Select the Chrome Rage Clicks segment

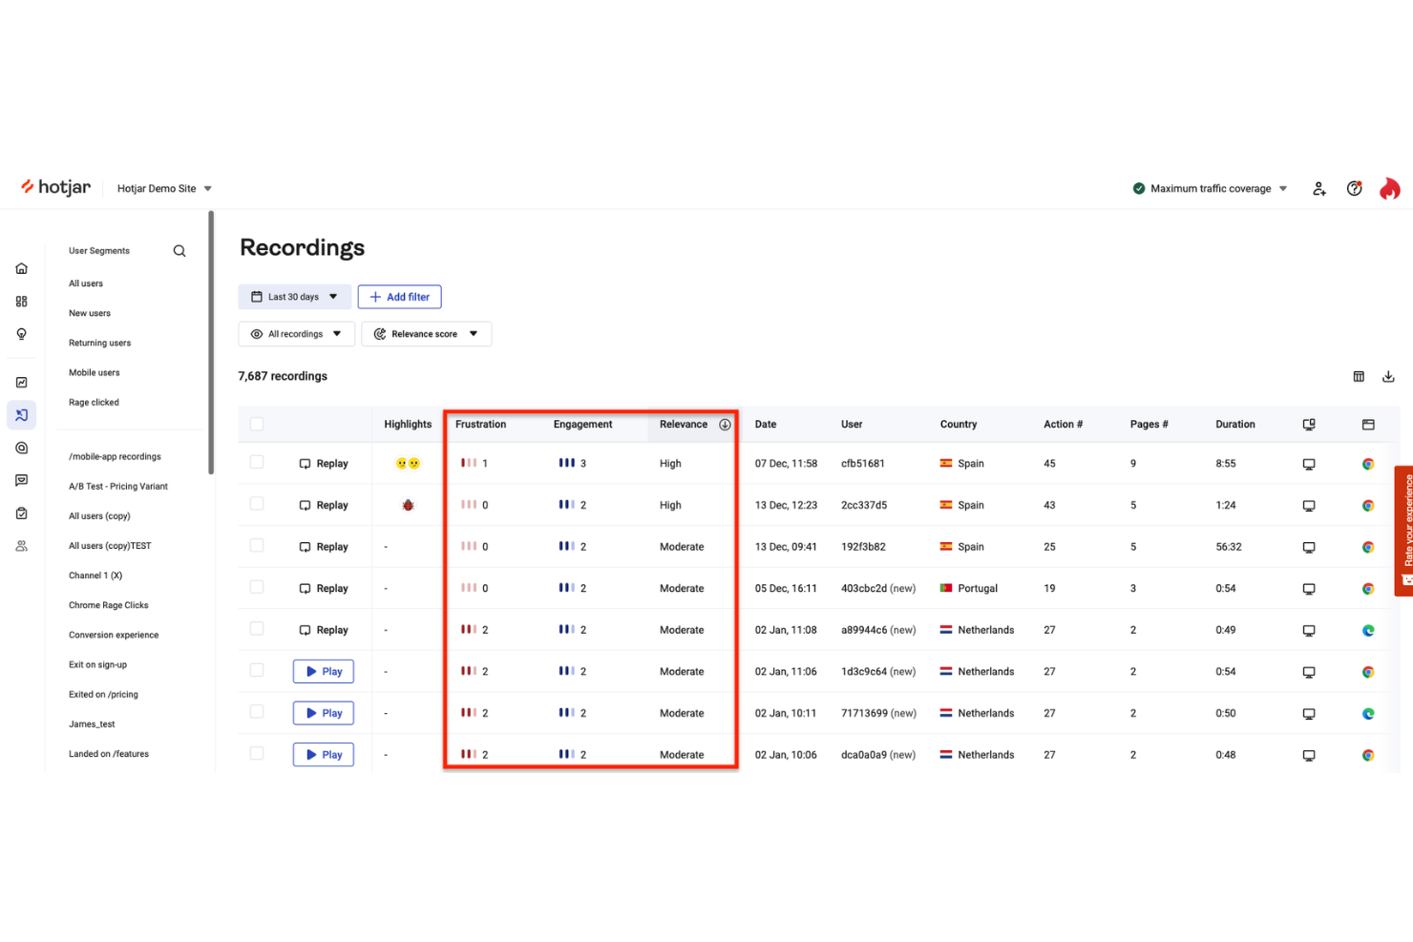click(109, 605)
